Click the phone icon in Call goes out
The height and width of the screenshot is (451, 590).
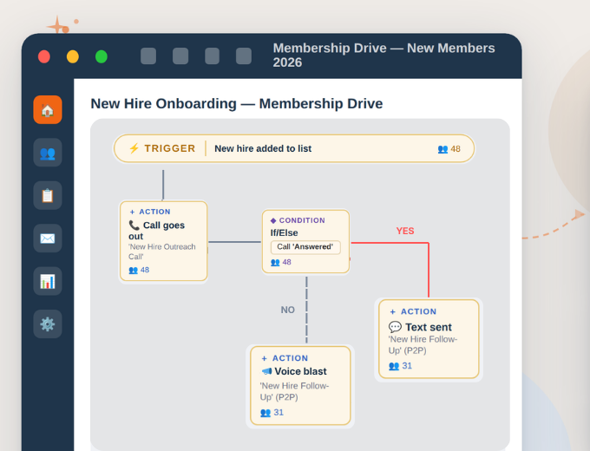134,225
